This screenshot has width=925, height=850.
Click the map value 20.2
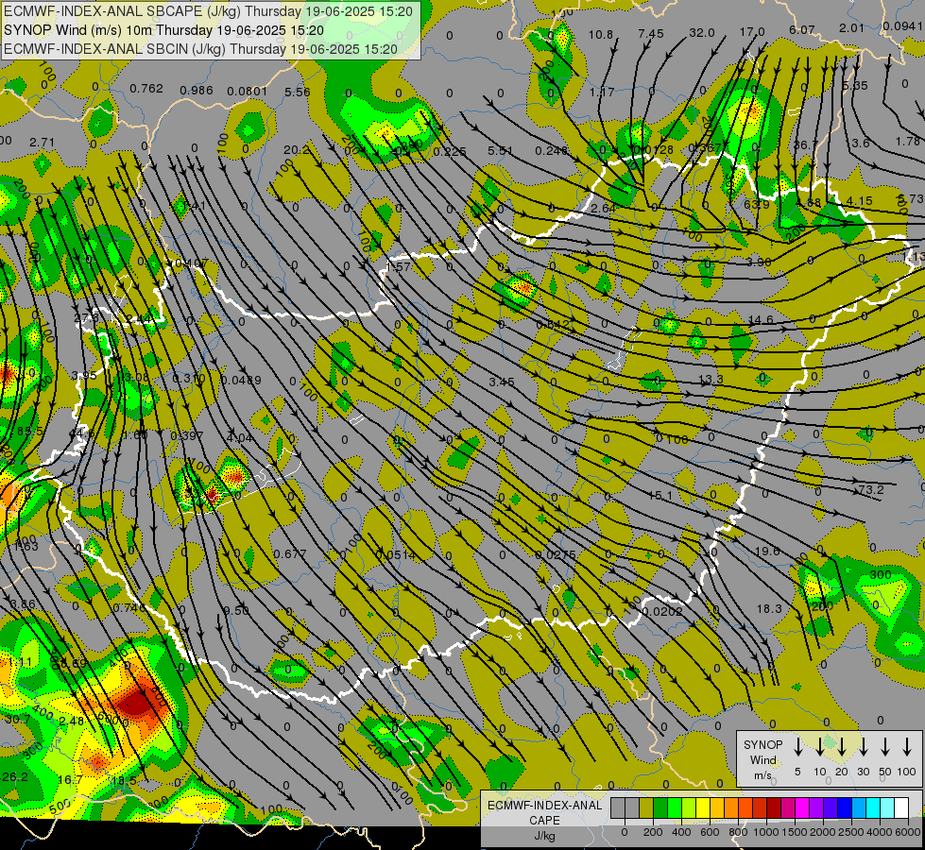pos(296,150)
